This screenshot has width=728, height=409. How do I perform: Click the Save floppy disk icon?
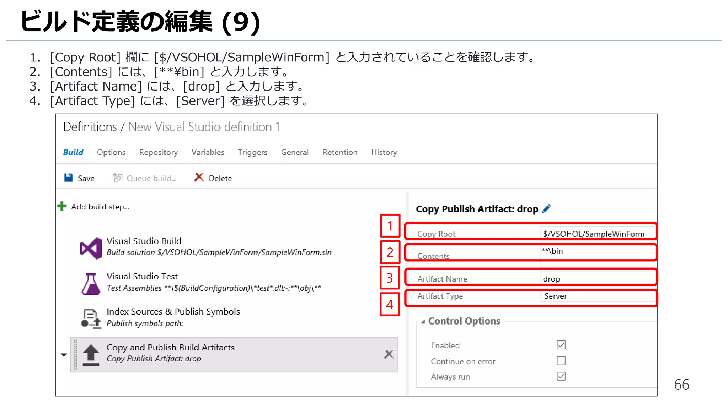(68, 178)
